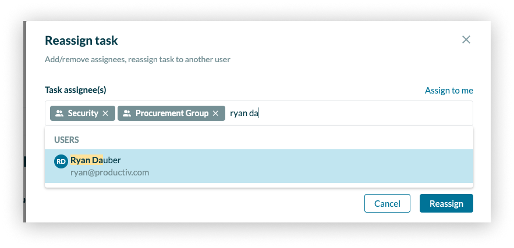Click the highlighted 'Ryan Da' match text
This screenshot has height=248, width=514.
pyautogui.click(x=87, y=160)
